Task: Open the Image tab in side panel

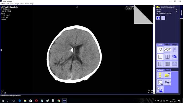Action: click(175, 45)
